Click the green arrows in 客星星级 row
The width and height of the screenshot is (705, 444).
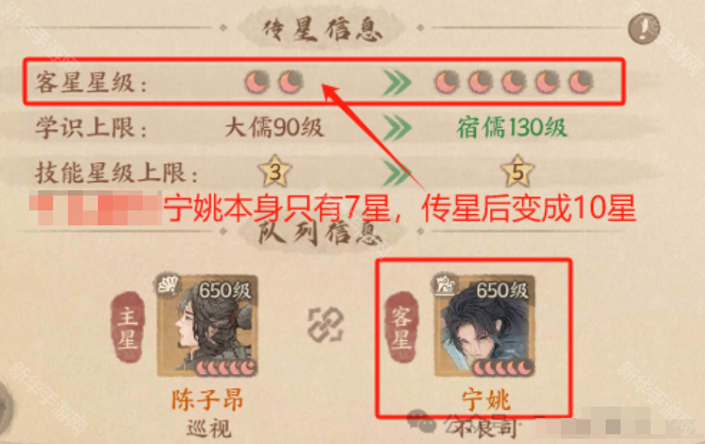(397, 83)
